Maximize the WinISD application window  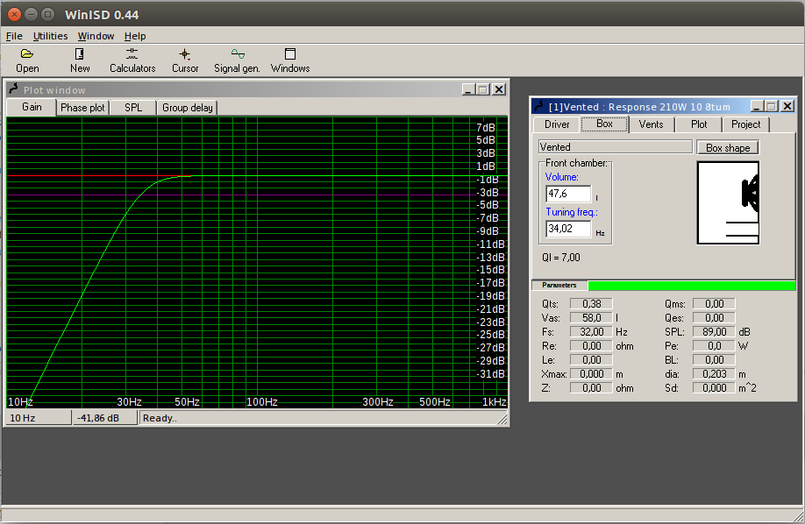47,14
